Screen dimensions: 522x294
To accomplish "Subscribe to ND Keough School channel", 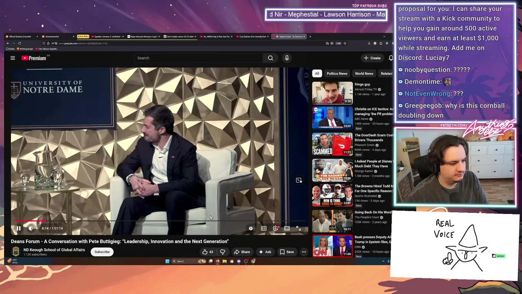I will [102, 252].
